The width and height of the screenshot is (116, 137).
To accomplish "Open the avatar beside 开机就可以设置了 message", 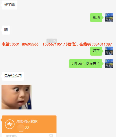I will (x=109, y=63).
